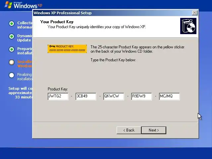Click the CD and box setup icon
Screen dimensions: 212x159
tap(188, 26)
